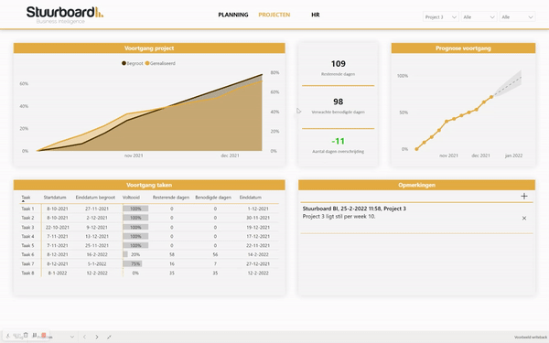Click end date 27-12-2021 for Taak 7
The width and height of the screenshot is (549, 343).
click(258, 264)
